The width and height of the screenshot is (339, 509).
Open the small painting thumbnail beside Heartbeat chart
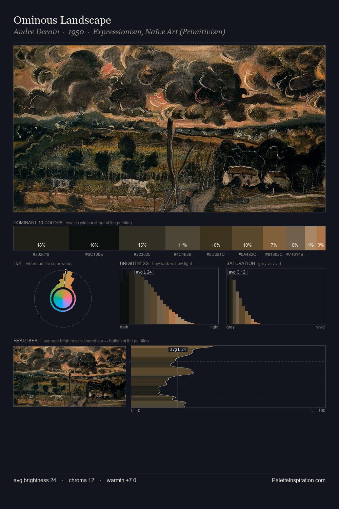[69, 376]
